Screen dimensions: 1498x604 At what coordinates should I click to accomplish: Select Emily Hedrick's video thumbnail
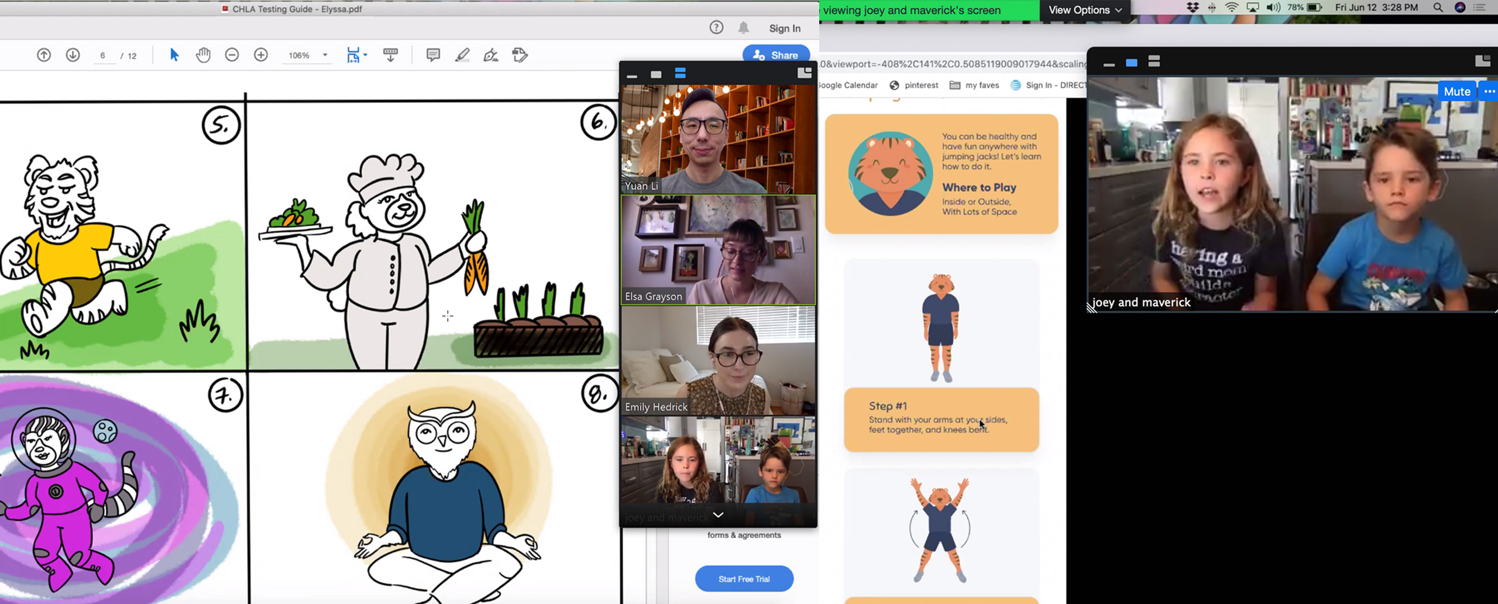tap(719, 361)
